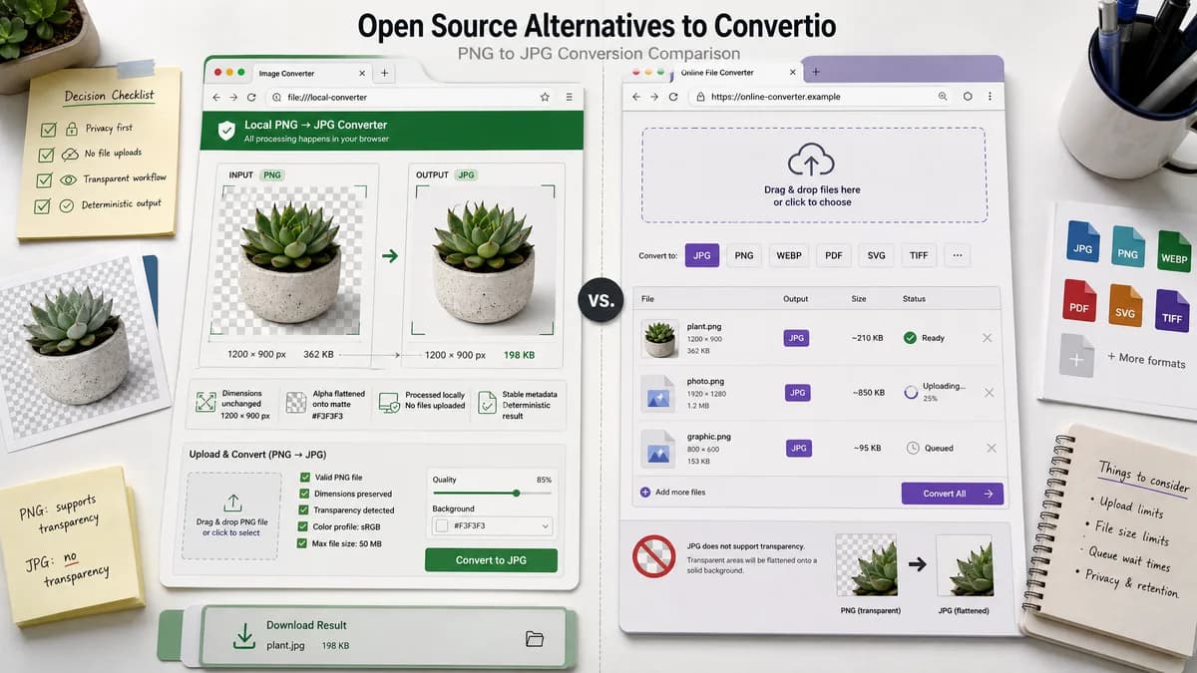Toggle Dimensions preserved checkbox
The height and width of the screenshot is (673, 1197).
[304, 494]
